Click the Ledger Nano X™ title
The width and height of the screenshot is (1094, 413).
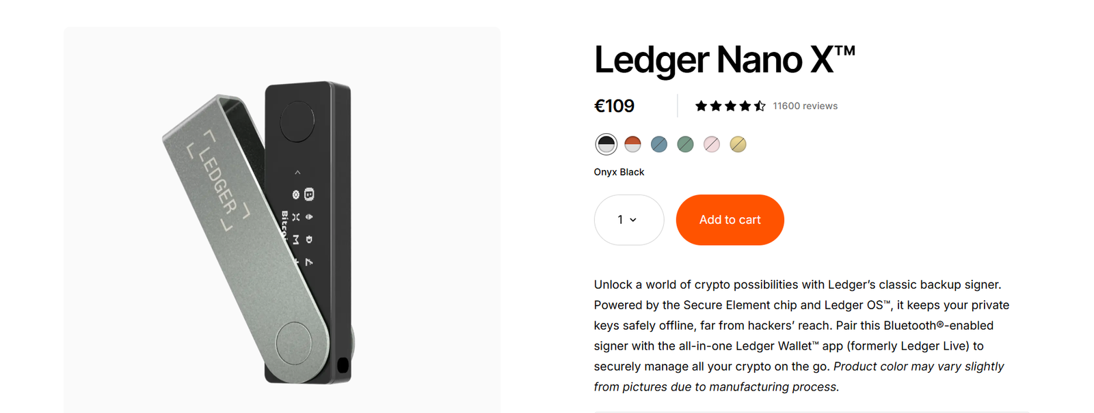pyautogui.click(x=725, y=60)
